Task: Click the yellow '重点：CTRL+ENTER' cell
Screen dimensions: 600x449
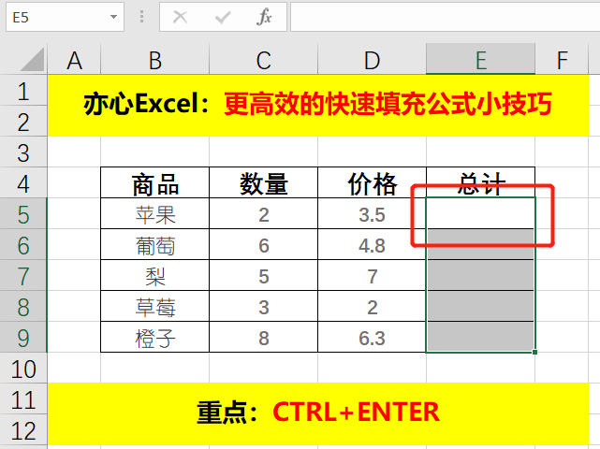Action: pos(317,413)
